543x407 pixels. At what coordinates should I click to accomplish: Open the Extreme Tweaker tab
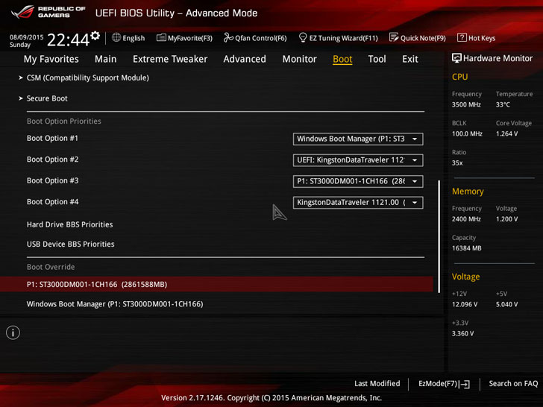point(170,59)
